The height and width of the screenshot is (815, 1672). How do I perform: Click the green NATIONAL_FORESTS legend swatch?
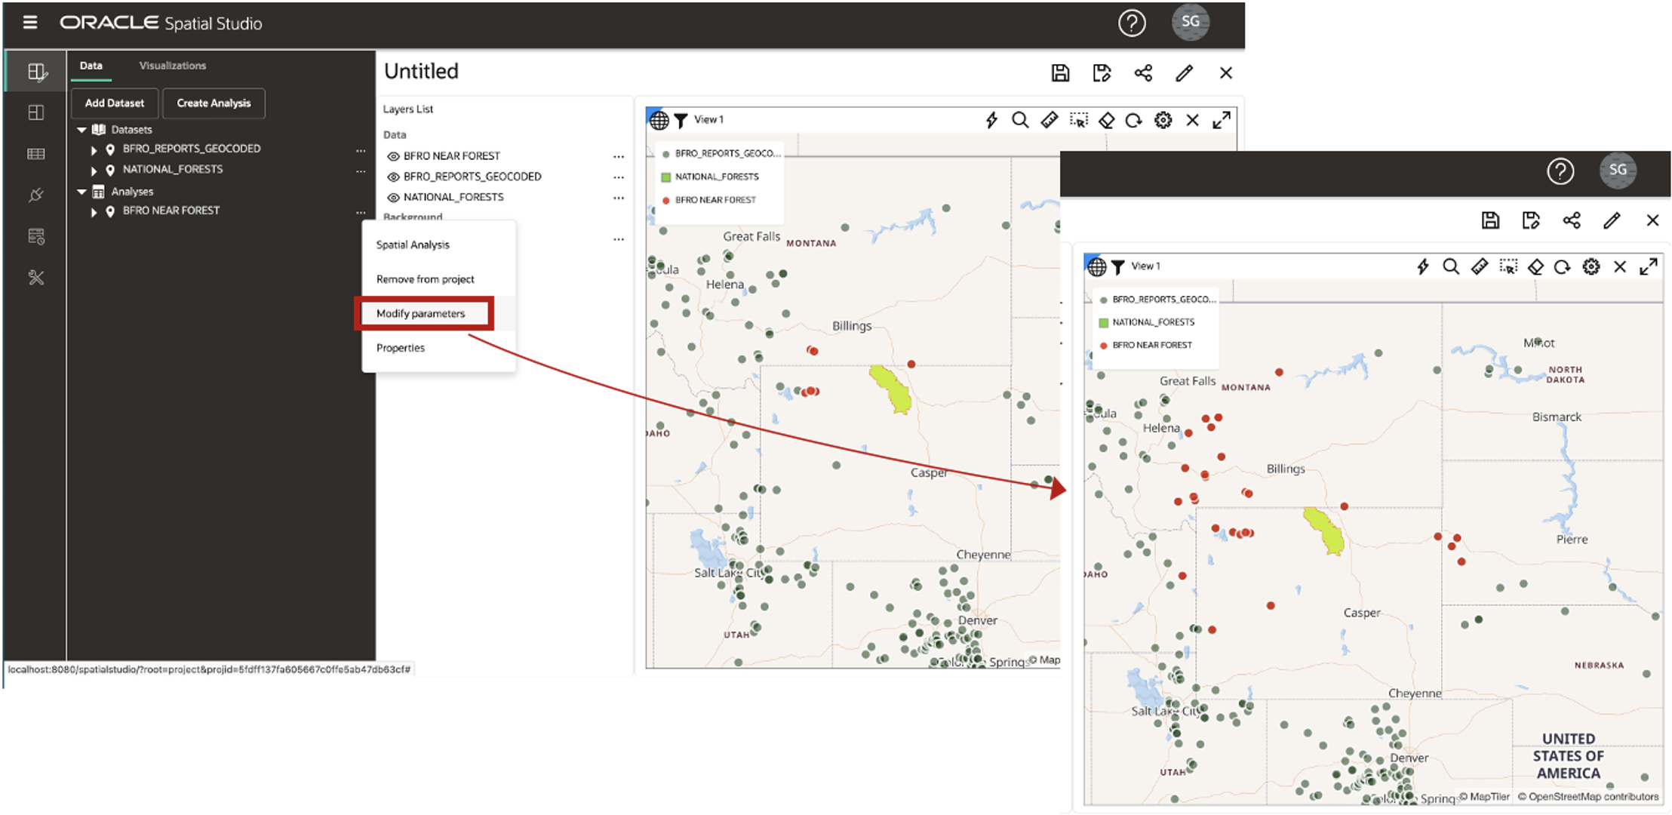[x=665, y=177]
